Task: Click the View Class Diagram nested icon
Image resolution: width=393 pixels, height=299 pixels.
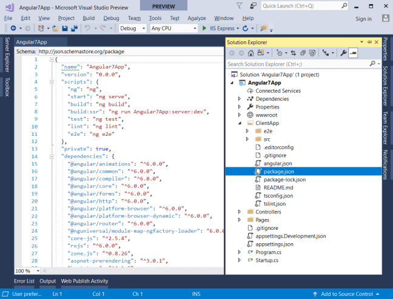Action: coord(326,53)
